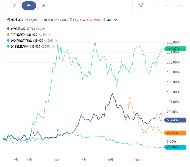Remove 삼성에스디에스 from comparison
This screenshot has width=190, height=167.
56,41
